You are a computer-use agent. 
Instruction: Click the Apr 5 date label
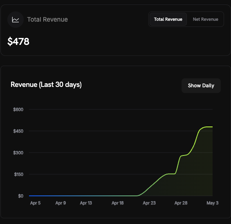[x=35, y=203]
